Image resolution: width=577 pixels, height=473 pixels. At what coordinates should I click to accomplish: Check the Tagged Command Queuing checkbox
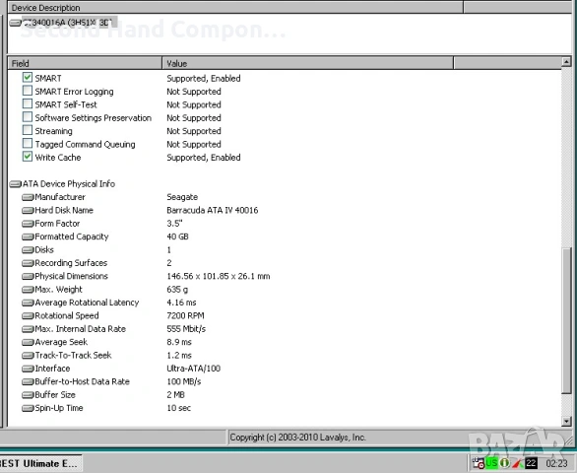tap(28, 143)
